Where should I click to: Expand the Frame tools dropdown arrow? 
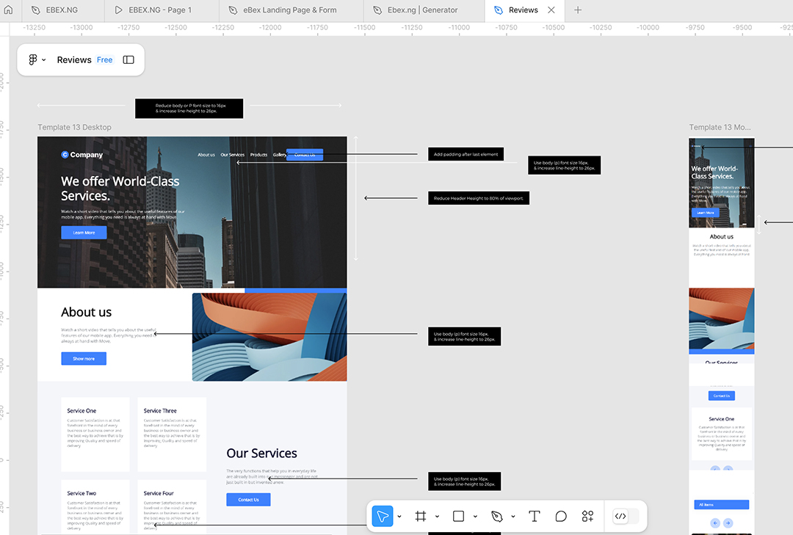click(x=438, y=517)
